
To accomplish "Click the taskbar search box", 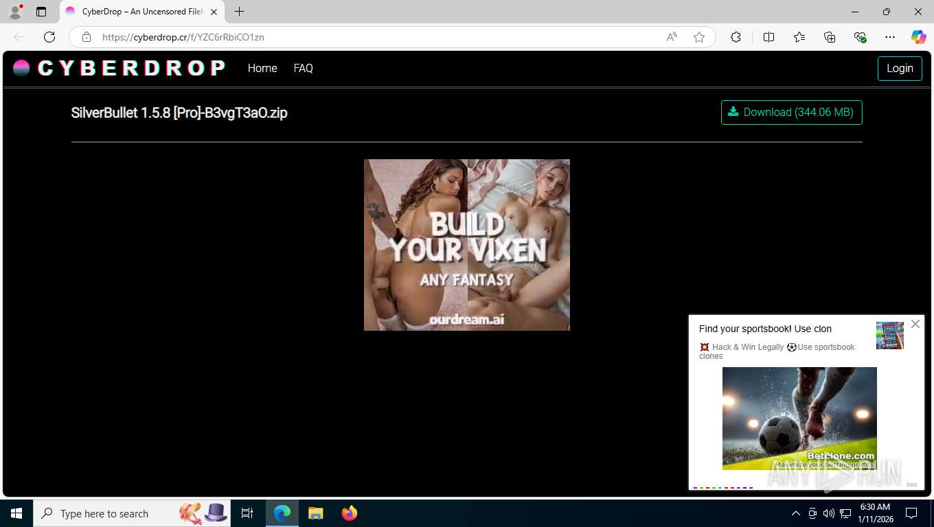I will 133,513.
